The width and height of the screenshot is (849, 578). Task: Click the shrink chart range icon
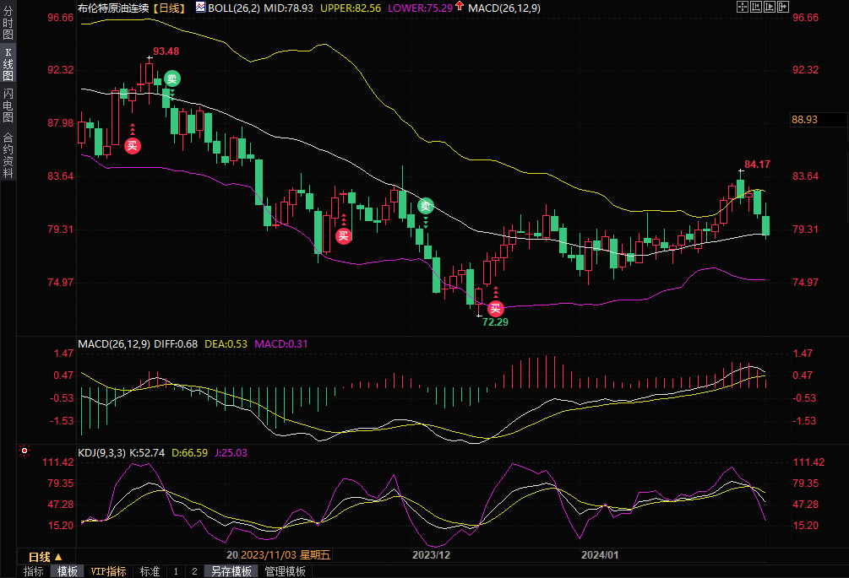point(757,7)
